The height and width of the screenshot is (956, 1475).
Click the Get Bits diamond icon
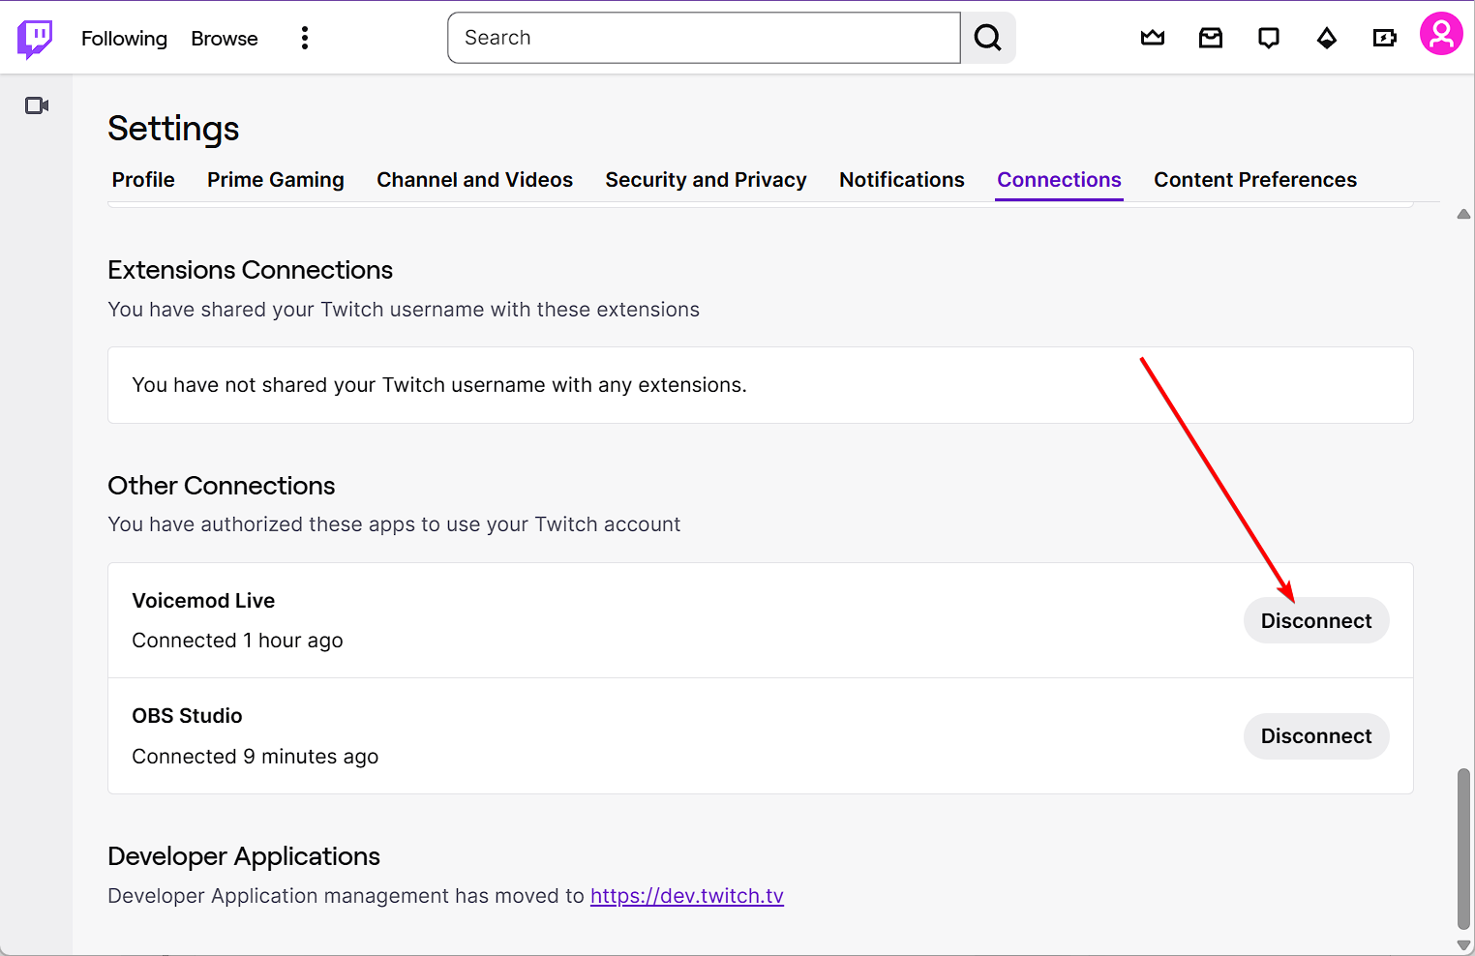[1326, 38]
